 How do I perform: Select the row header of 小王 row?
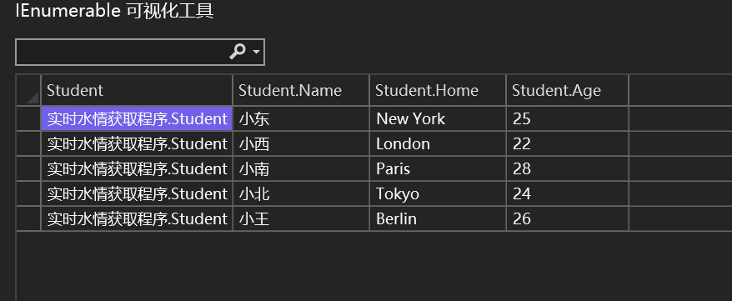click(28, 218)
